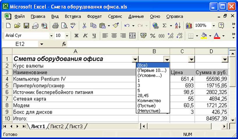This screenshot has width=238, height=139.
Task: Increase decimal places
Action: (170, 36)
